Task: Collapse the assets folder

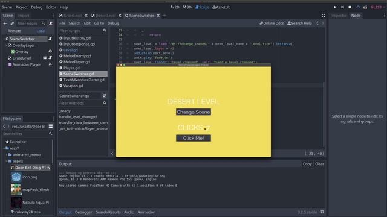Action: coord(7,161)
